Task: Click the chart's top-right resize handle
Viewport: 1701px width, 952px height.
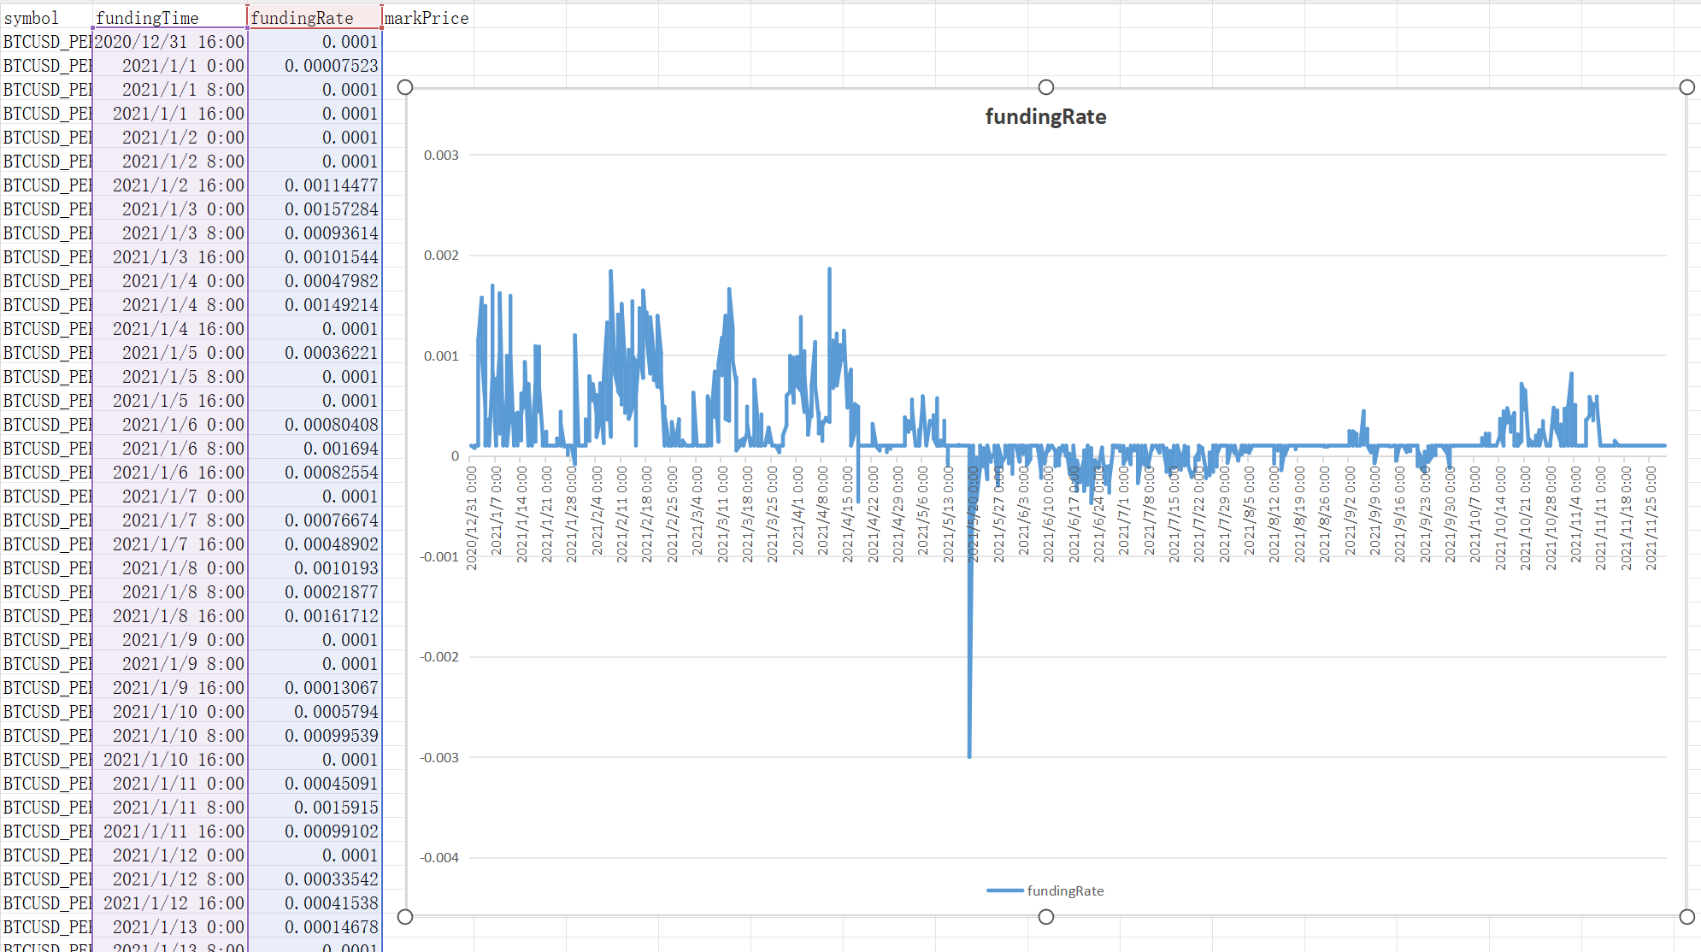Action: (1686, 87)
